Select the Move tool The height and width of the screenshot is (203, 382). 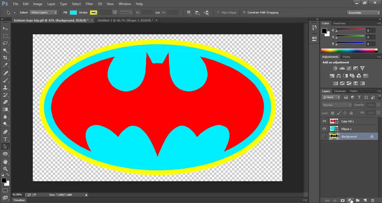click(x=5, y=28)
